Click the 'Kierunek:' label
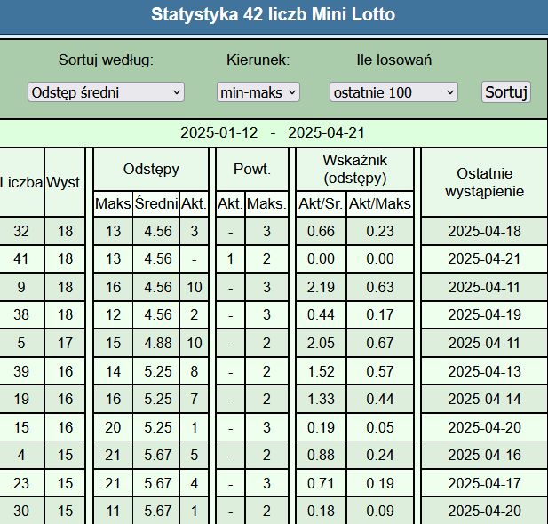This screenshot has height=524, width=548. pos(258,60)
